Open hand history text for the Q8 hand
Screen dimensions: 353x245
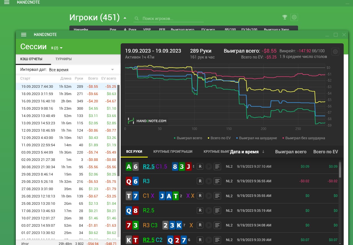[217, 210]
